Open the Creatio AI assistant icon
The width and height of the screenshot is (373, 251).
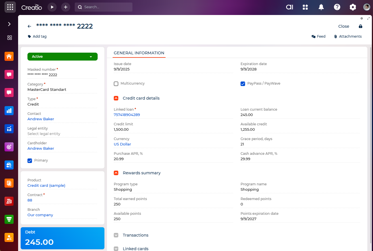(290, 7)
